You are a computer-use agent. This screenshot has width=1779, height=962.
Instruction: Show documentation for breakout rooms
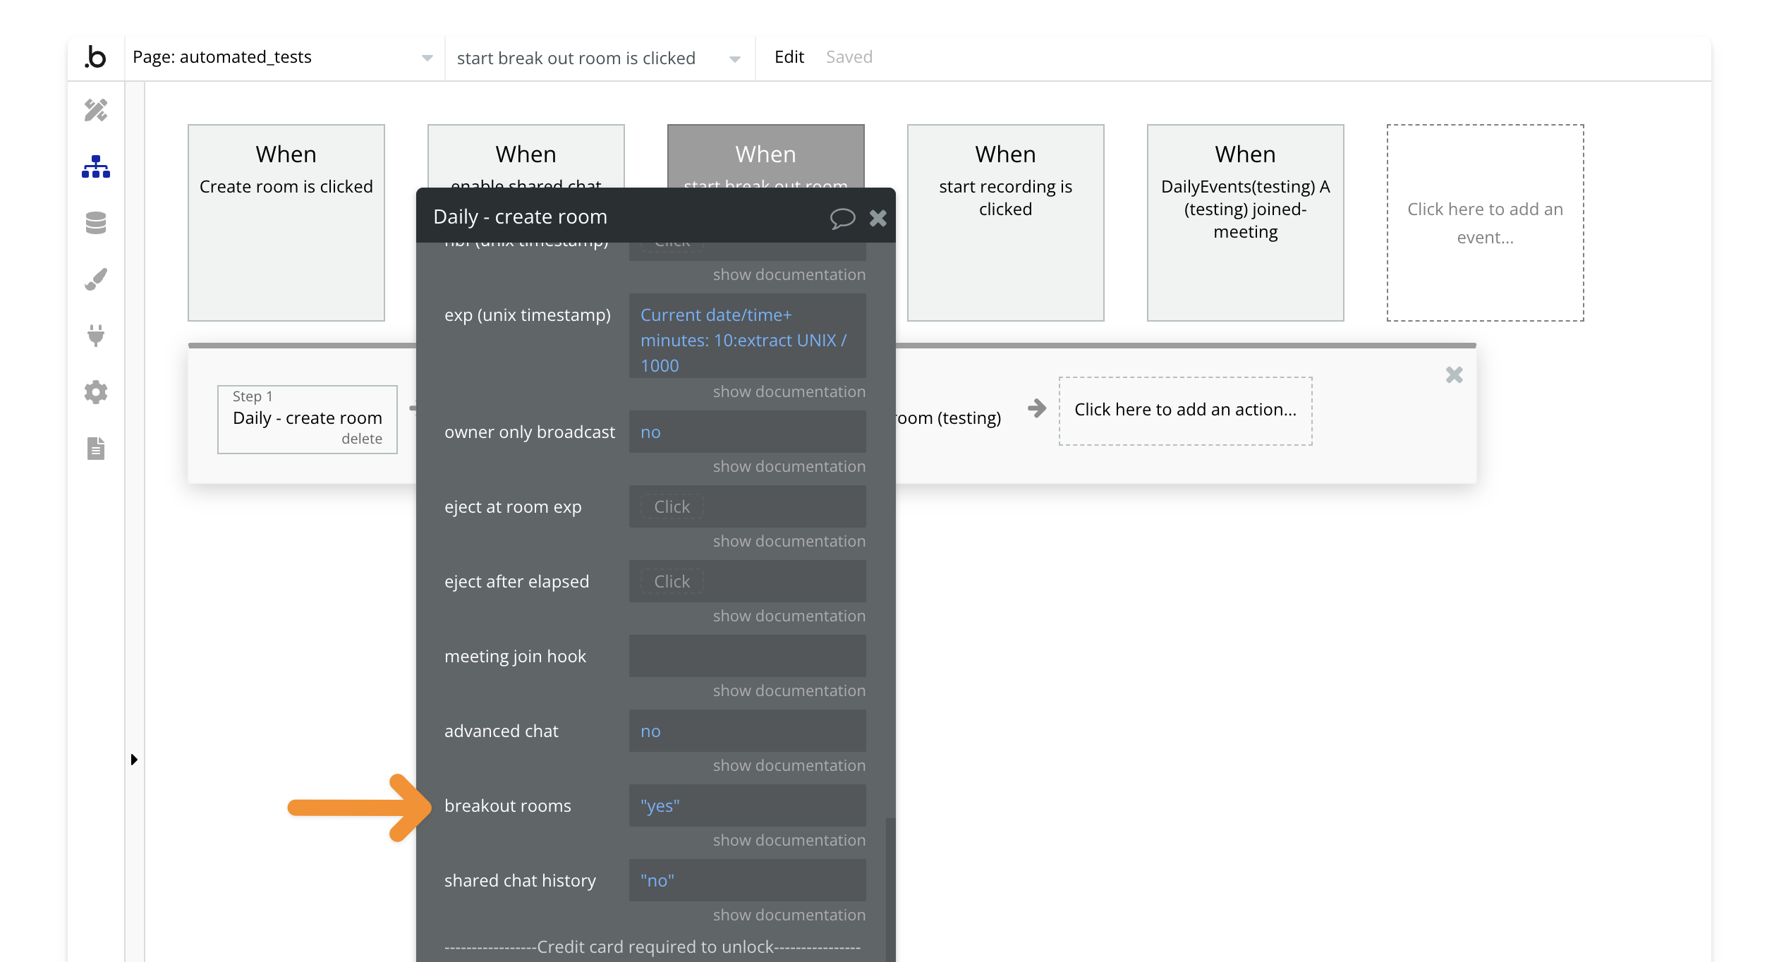(x=789, y=841)
